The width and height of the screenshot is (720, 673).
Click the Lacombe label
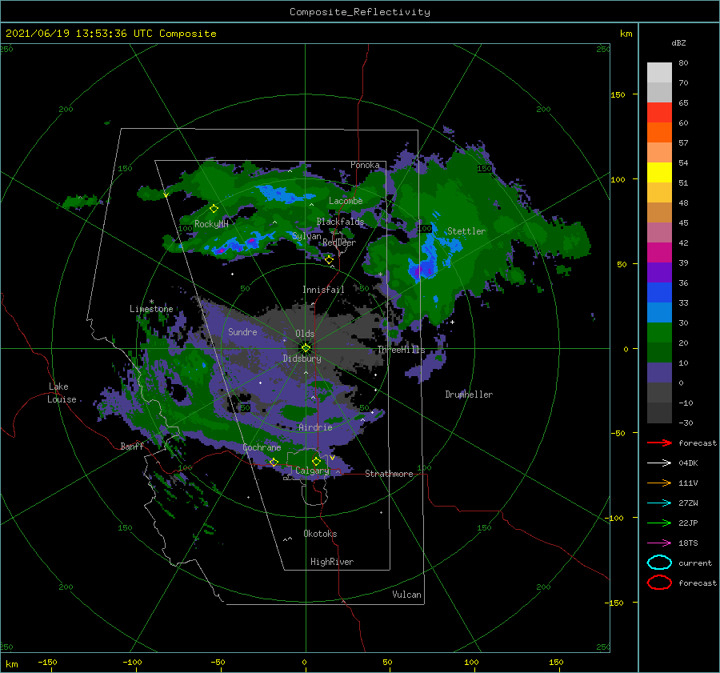click(346, 201)
